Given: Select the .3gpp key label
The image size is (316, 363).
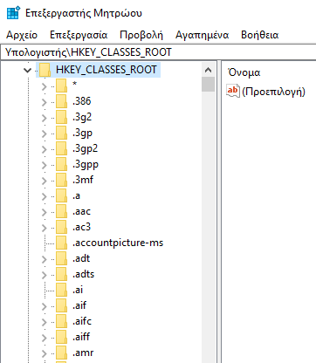Looking at the screenshot, I should tap(86, 165).
